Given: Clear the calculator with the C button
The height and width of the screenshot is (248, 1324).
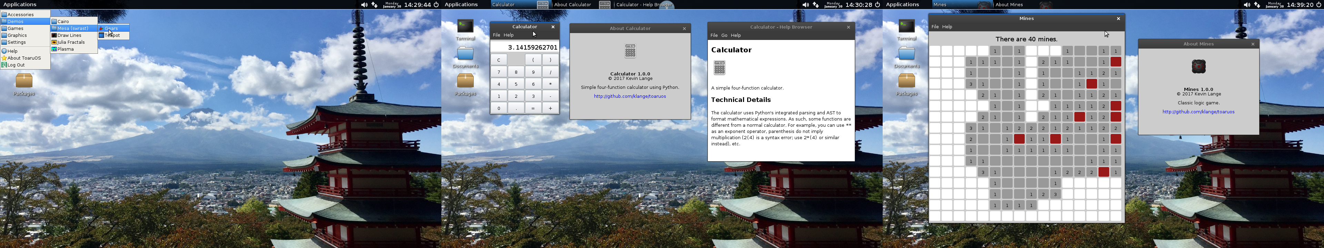Looking at the screenshot, I should [x=499, y=60].
